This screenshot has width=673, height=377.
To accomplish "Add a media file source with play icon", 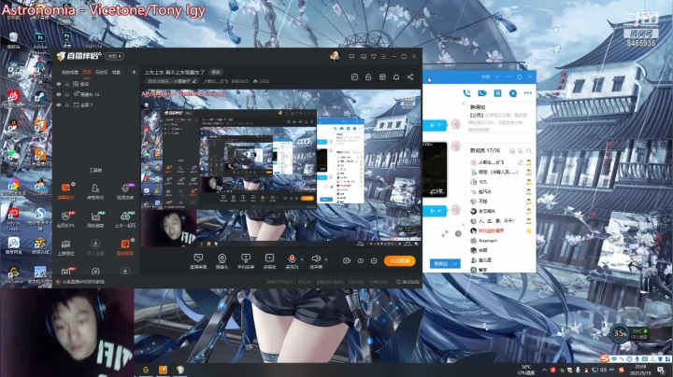I will click(269, 261).
